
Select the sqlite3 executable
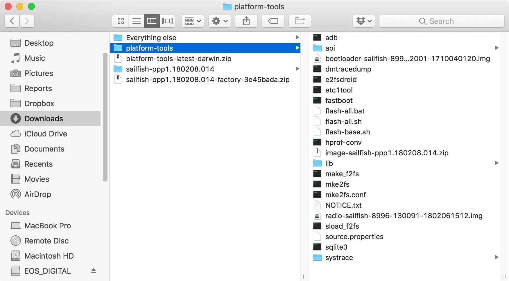pyautogui.click(x=404, y=247)
